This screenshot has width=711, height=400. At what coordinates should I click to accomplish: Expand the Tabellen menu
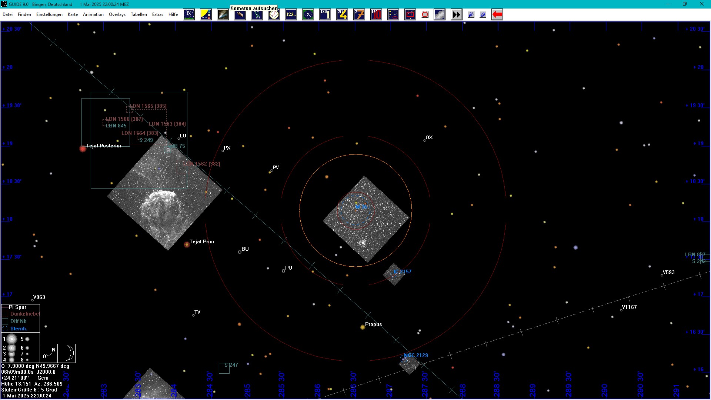coord(139,14)
